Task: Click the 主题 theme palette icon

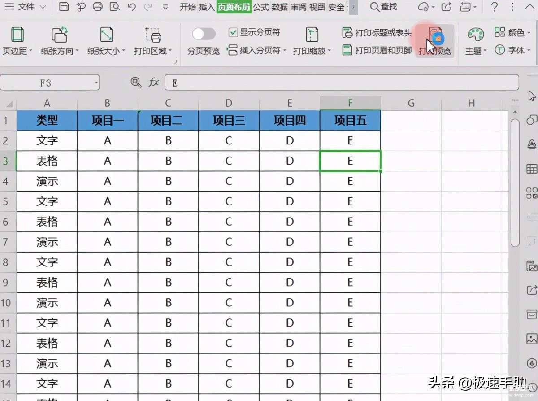Action: click(x=476, y=35)
